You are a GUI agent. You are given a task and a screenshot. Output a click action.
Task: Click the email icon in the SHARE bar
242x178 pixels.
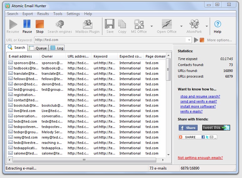pos(211,137)
